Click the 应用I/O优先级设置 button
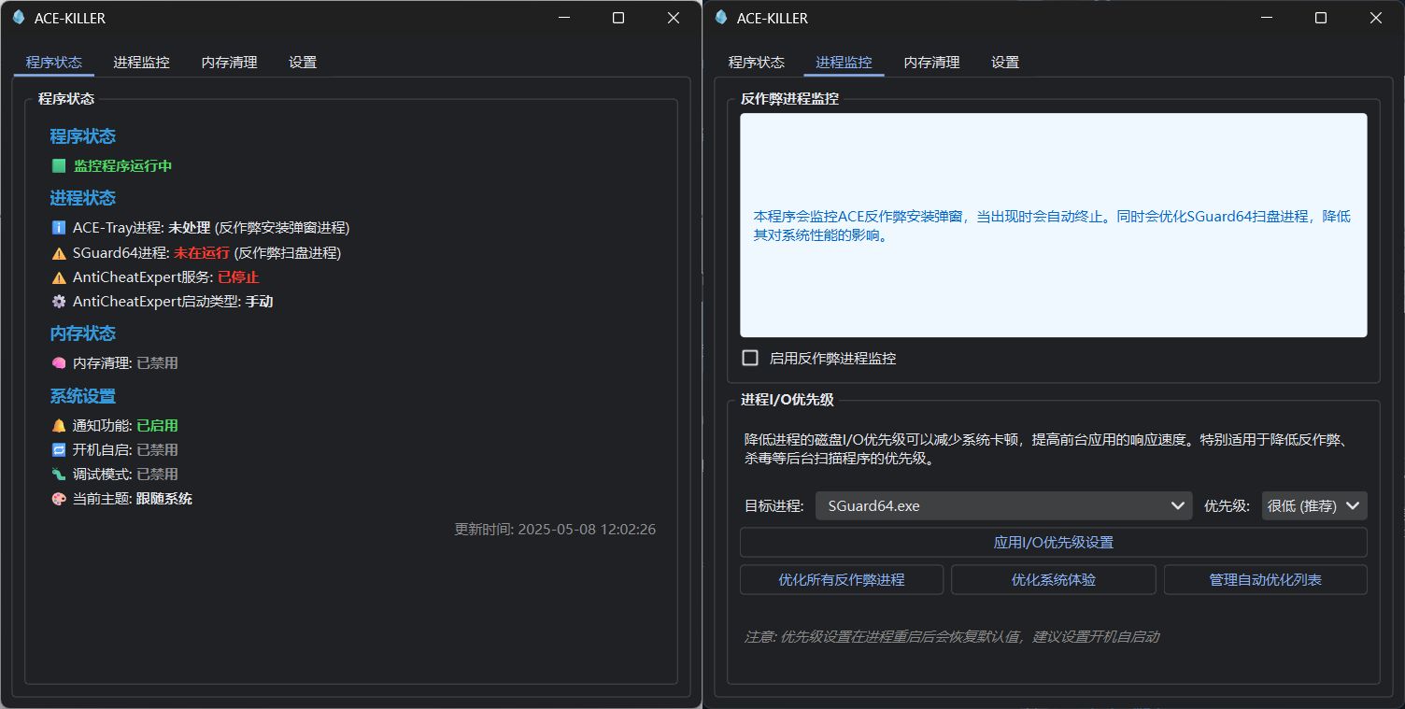Image resolution: width=1405 pixels, height=709 pixels. pos(1054,543)
